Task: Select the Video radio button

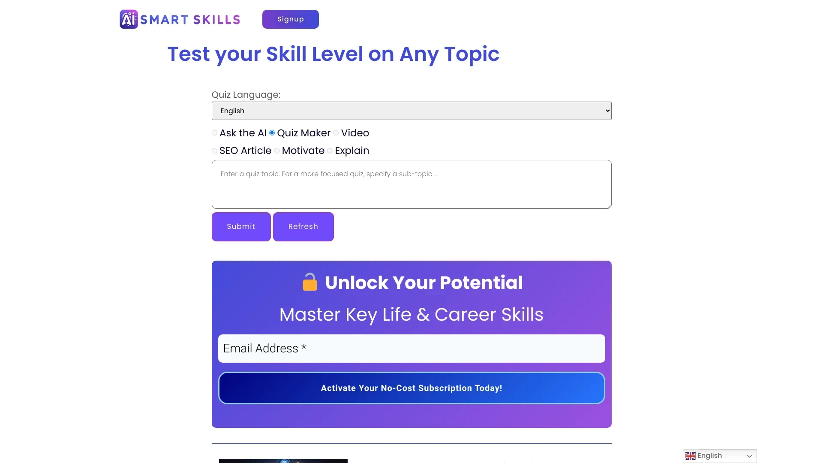Action: [x=336, y=133]
